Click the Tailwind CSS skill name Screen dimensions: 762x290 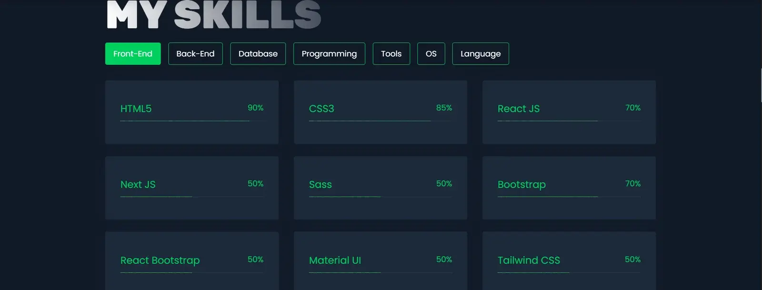point(529,260)
